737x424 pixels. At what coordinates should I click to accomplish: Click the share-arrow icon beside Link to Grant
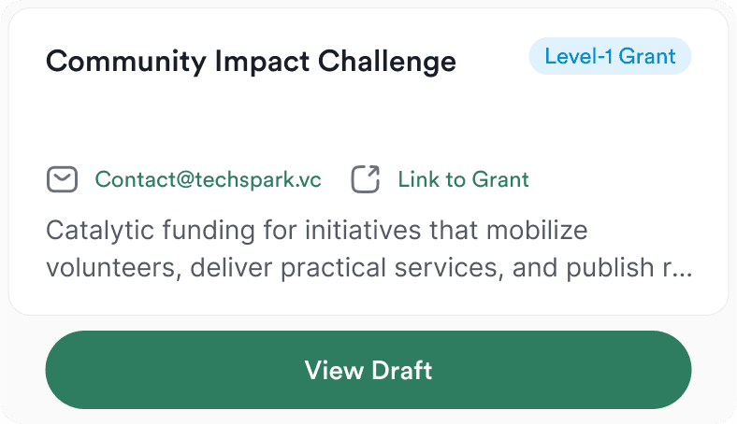(x=366, y=179)
